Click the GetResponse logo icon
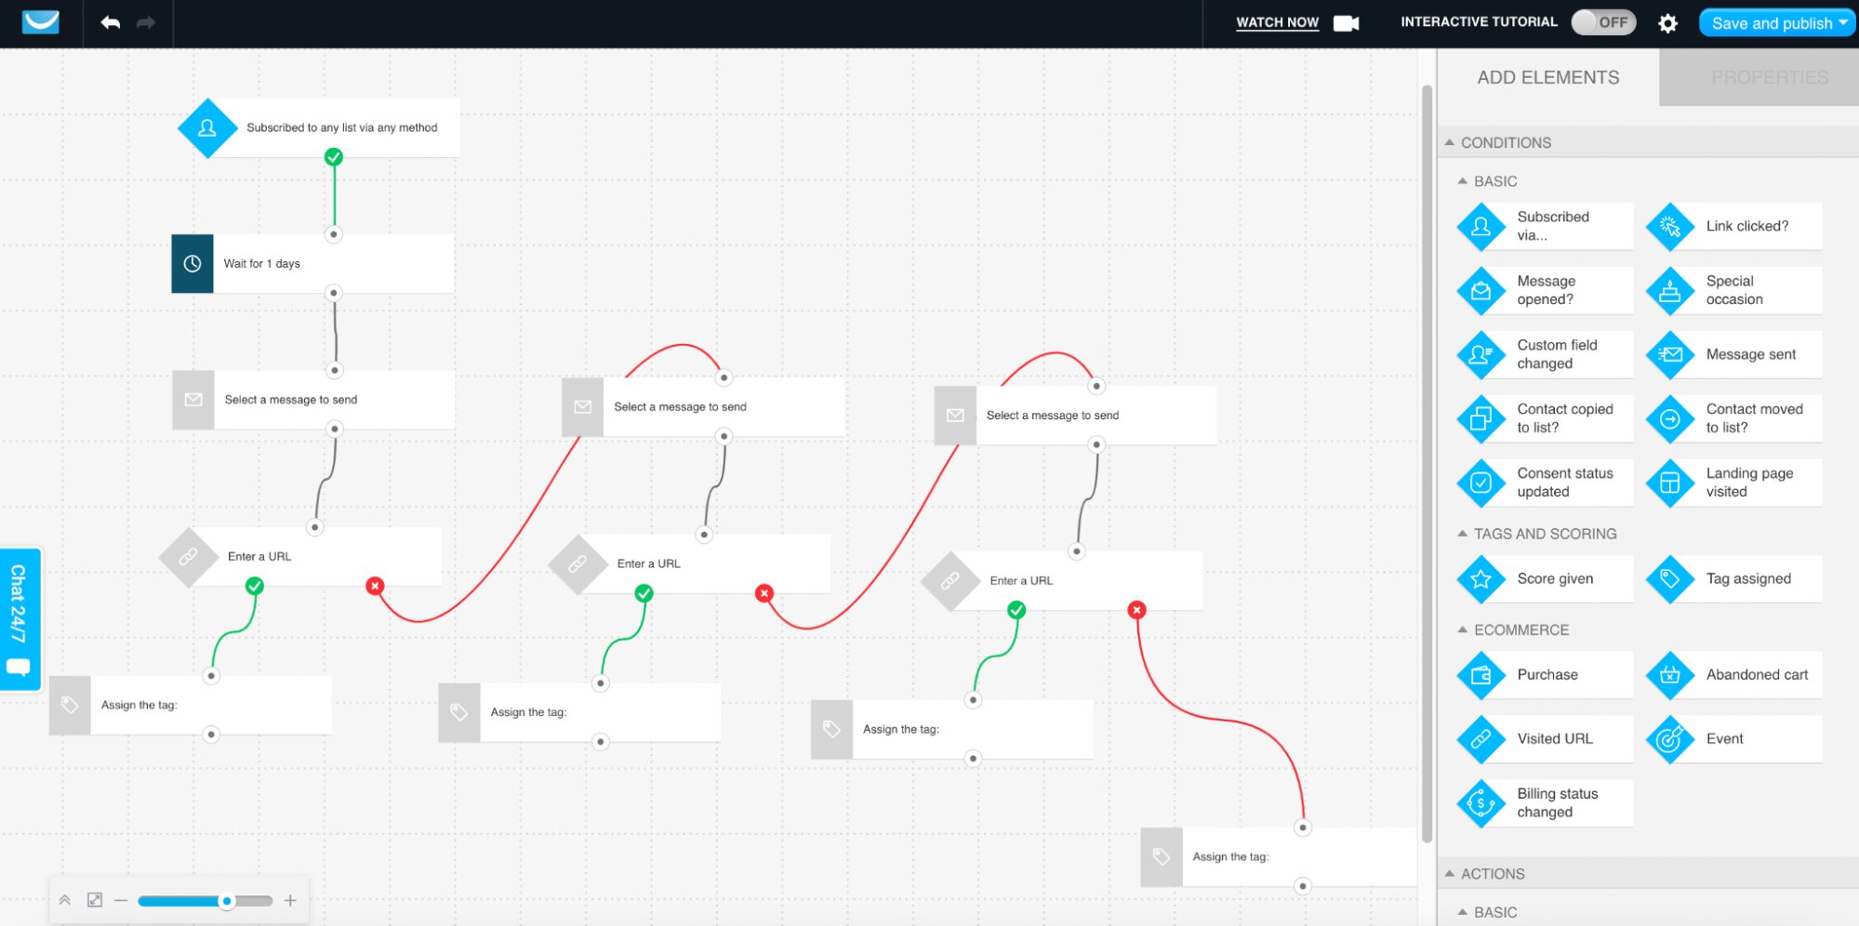 coord(40,22)
